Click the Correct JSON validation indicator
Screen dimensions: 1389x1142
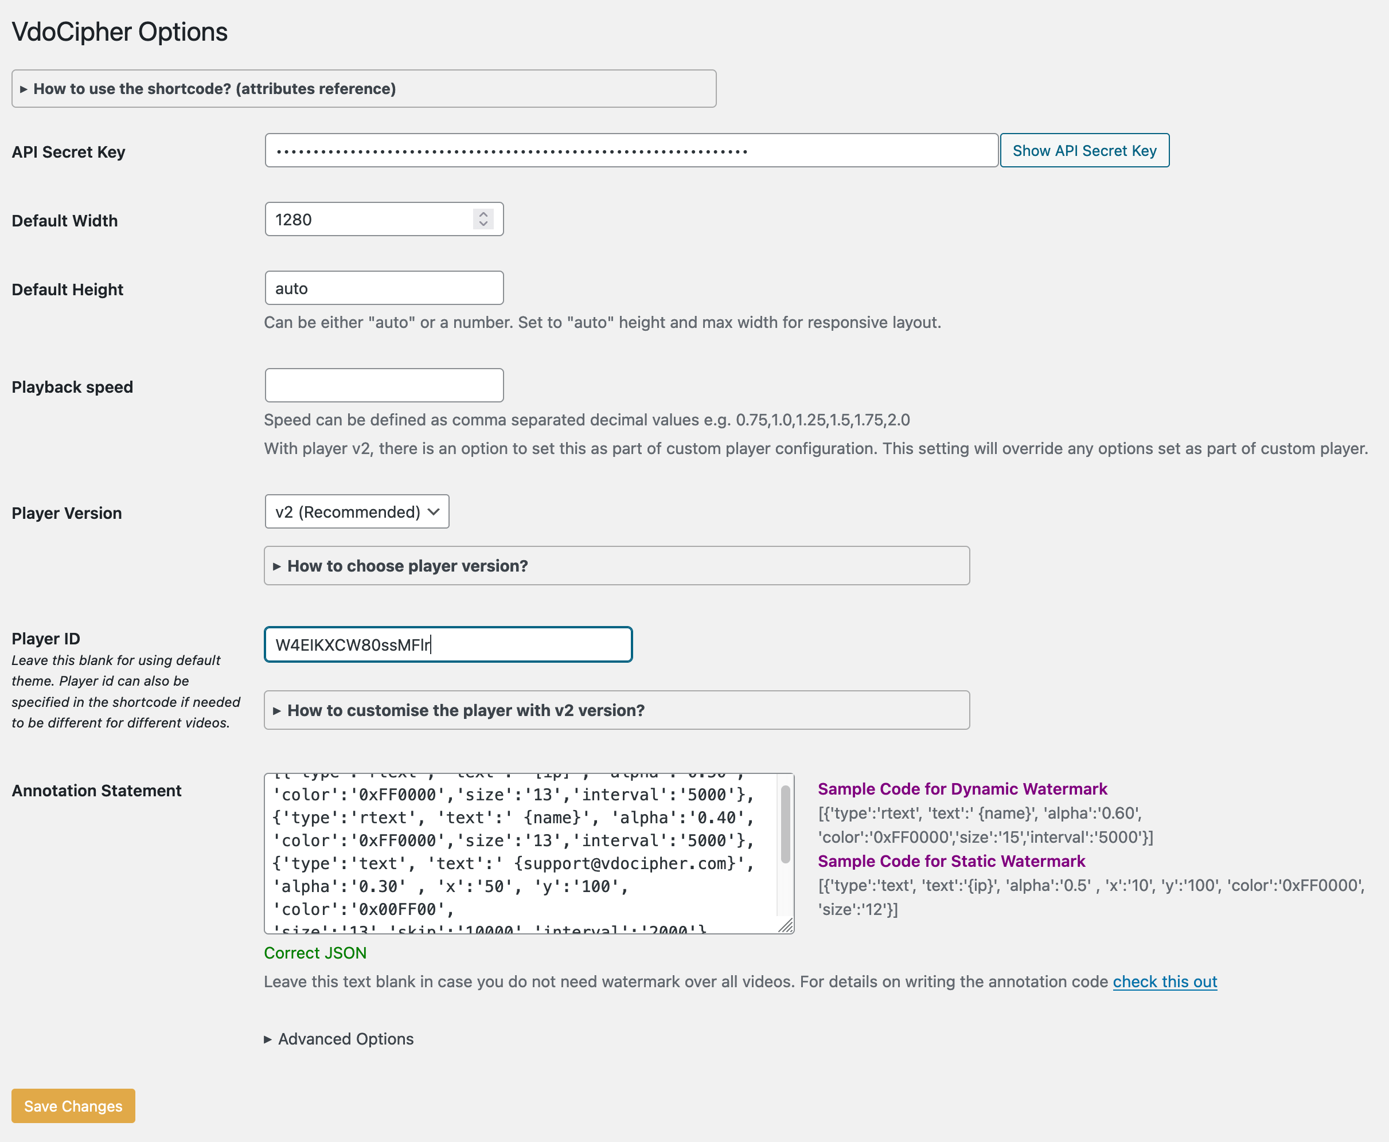click(x=315, y=953)
